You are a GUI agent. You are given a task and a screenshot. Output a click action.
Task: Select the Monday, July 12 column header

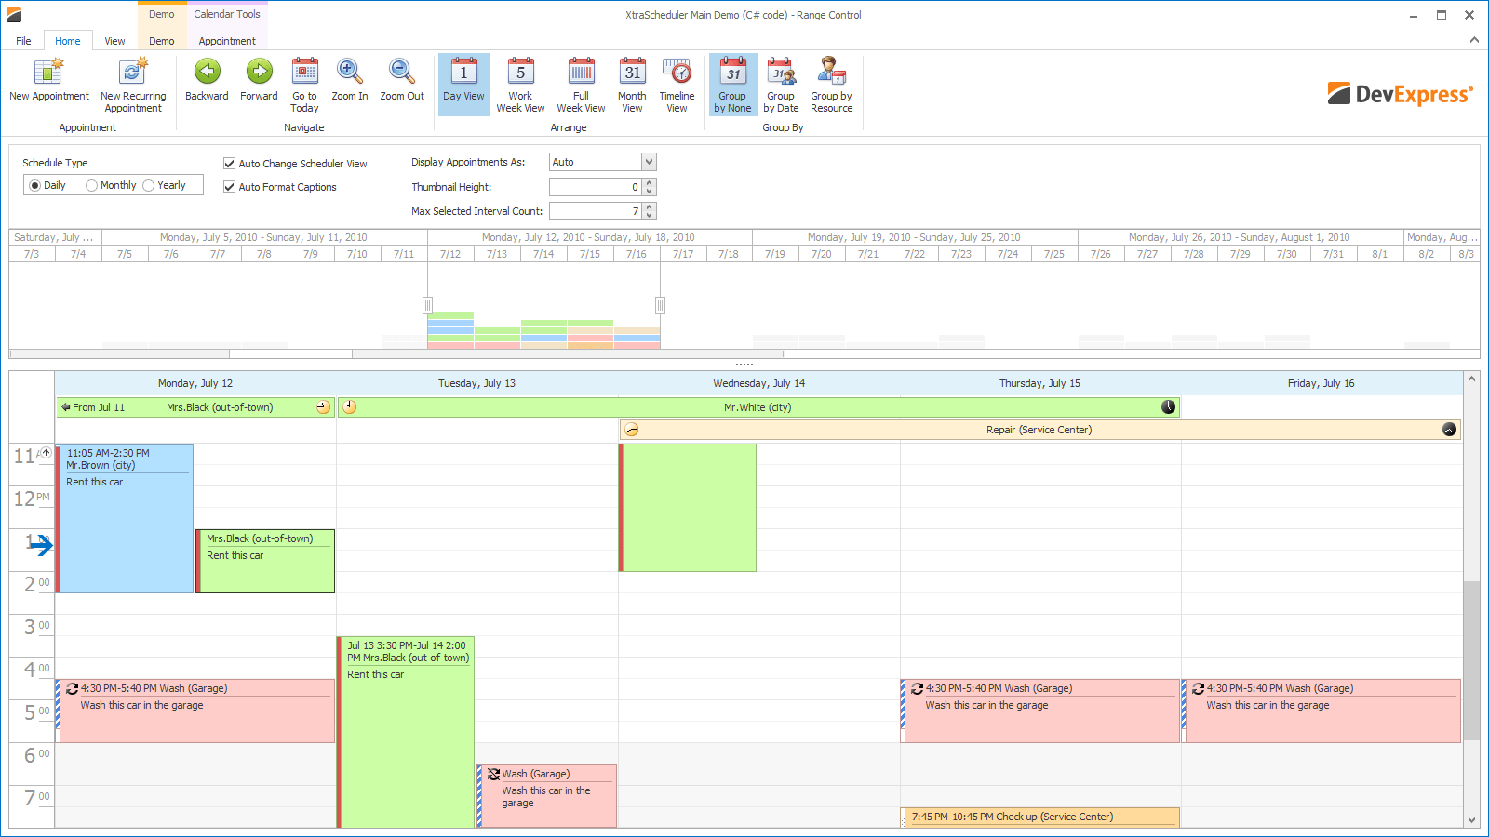click(x=195, y=383)
